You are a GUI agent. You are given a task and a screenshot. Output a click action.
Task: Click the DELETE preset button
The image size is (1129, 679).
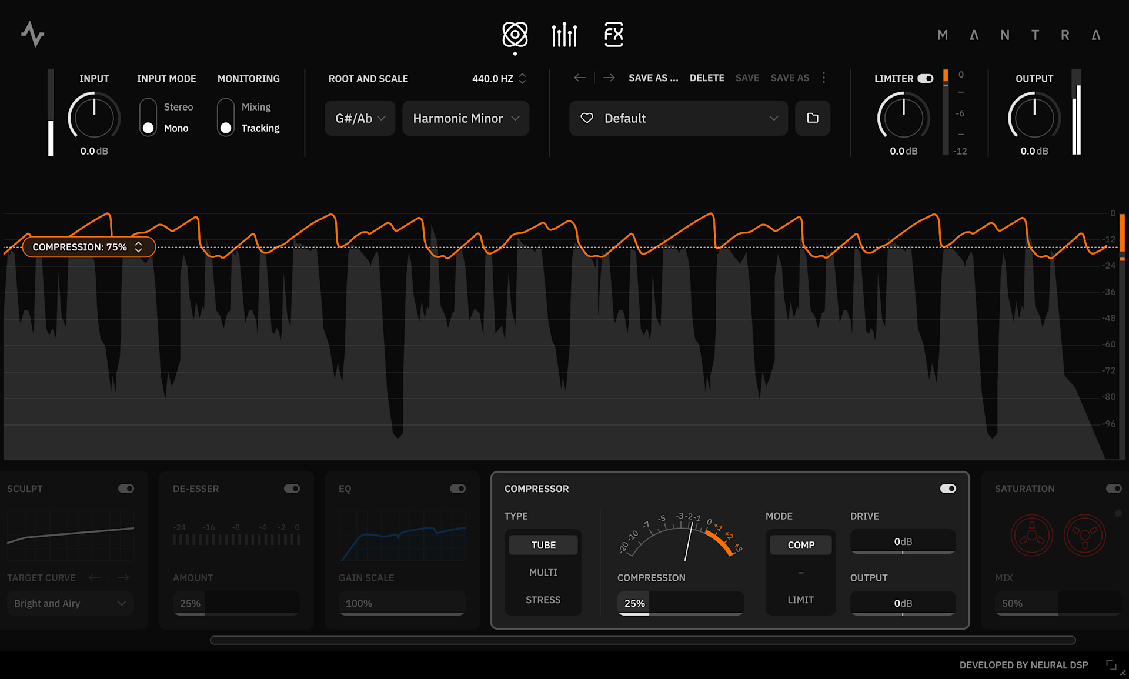706,78
